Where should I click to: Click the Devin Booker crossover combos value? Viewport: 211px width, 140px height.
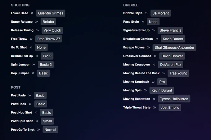(172, 56)
